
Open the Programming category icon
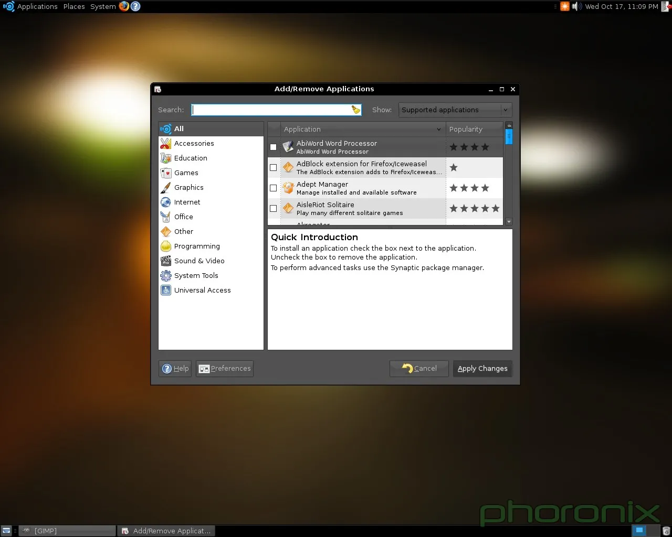pyautogui.click(x=166, y=246)
